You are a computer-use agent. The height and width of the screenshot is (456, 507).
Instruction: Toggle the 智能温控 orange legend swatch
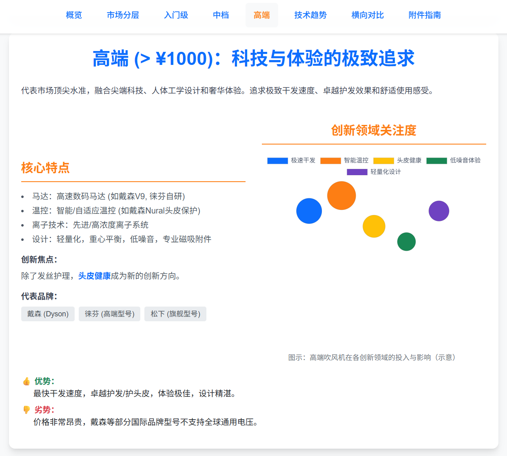click(x=330, y=160)
